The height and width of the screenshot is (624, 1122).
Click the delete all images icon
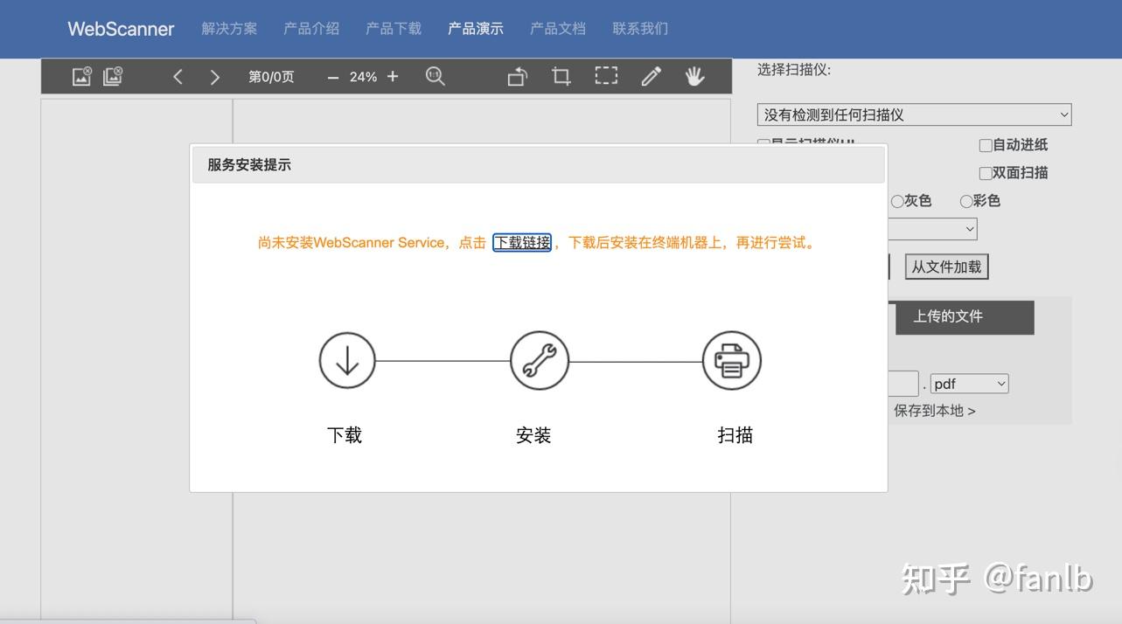tap(111, 76)
